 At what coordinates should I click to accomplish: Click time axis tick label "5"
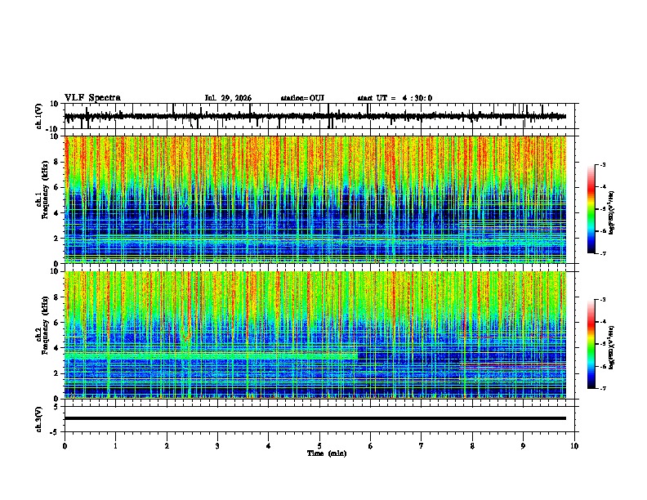[x=319, y=446]
